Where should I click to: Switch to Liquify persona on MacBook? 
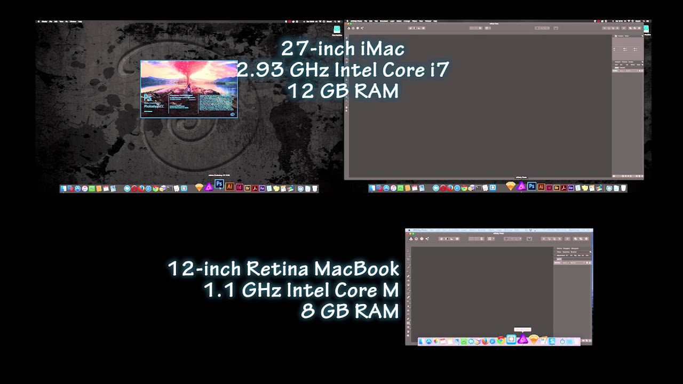click(416, 239)
